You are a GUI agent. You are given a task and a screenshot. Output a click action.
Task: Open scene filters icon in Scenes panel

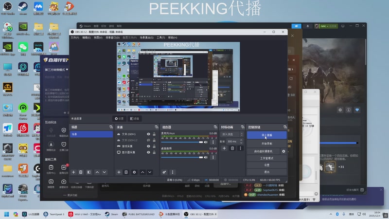point(89,172)
